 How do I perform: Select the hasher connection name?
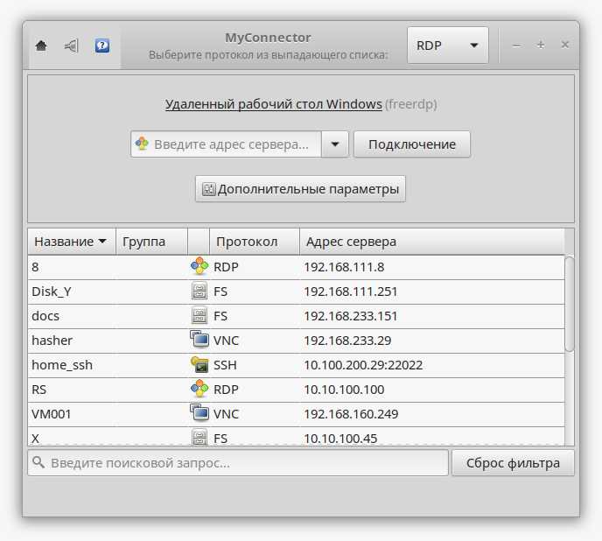pos(52,341)
